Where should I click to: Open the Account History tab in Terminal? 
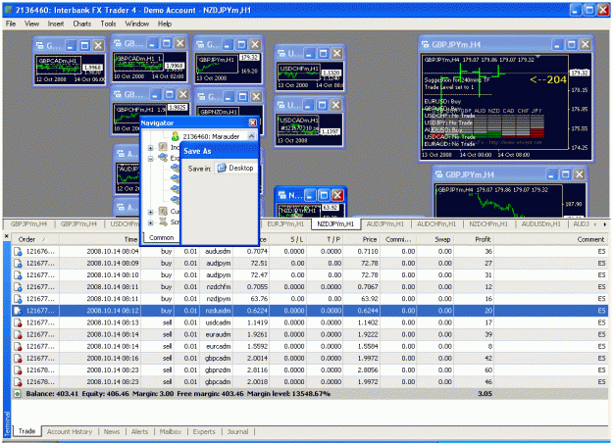point(70,431)
